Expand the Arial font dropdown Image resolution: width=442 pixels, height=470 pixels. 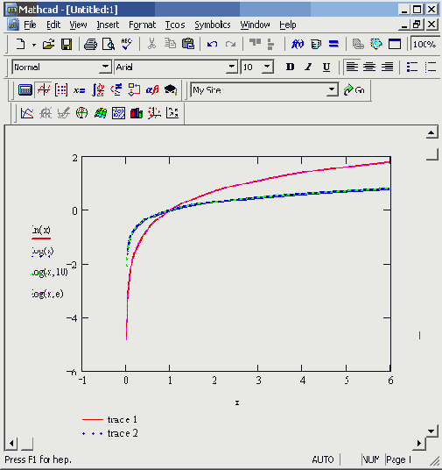(232, 67)
